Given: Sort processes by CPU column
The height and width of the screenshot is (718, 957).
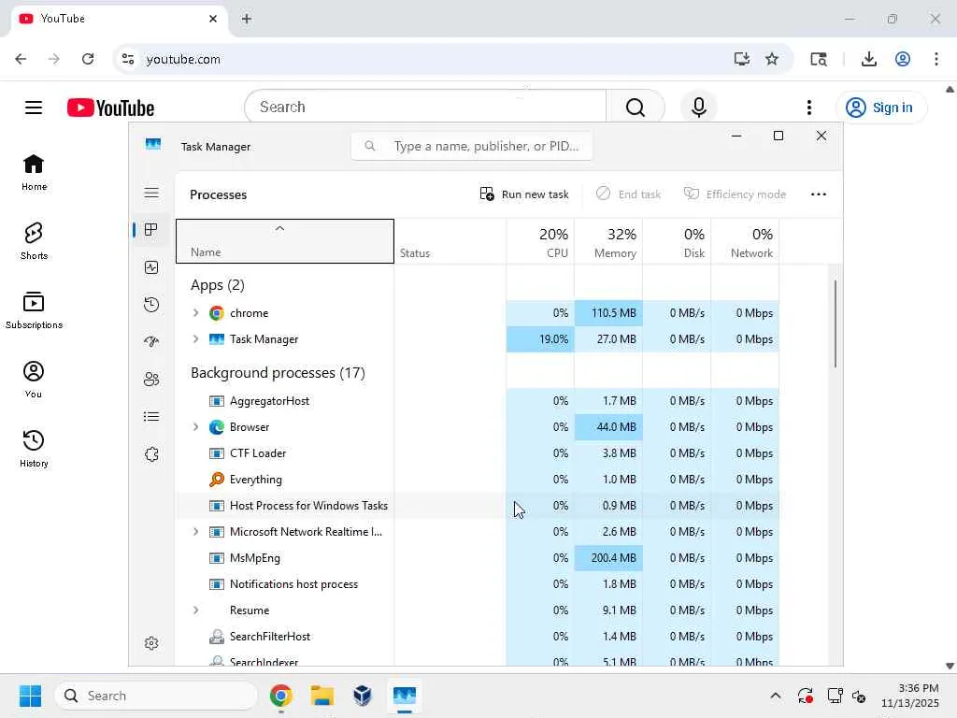Looking at the screenshot, I should tap(540, 241).
